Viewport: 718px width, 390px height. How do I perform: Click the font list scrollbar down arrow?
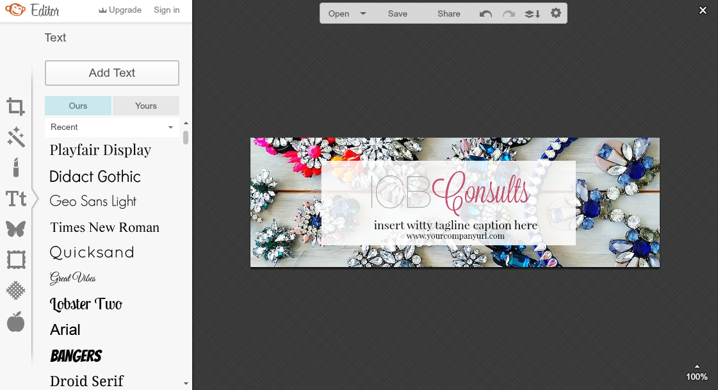(186, 384)
